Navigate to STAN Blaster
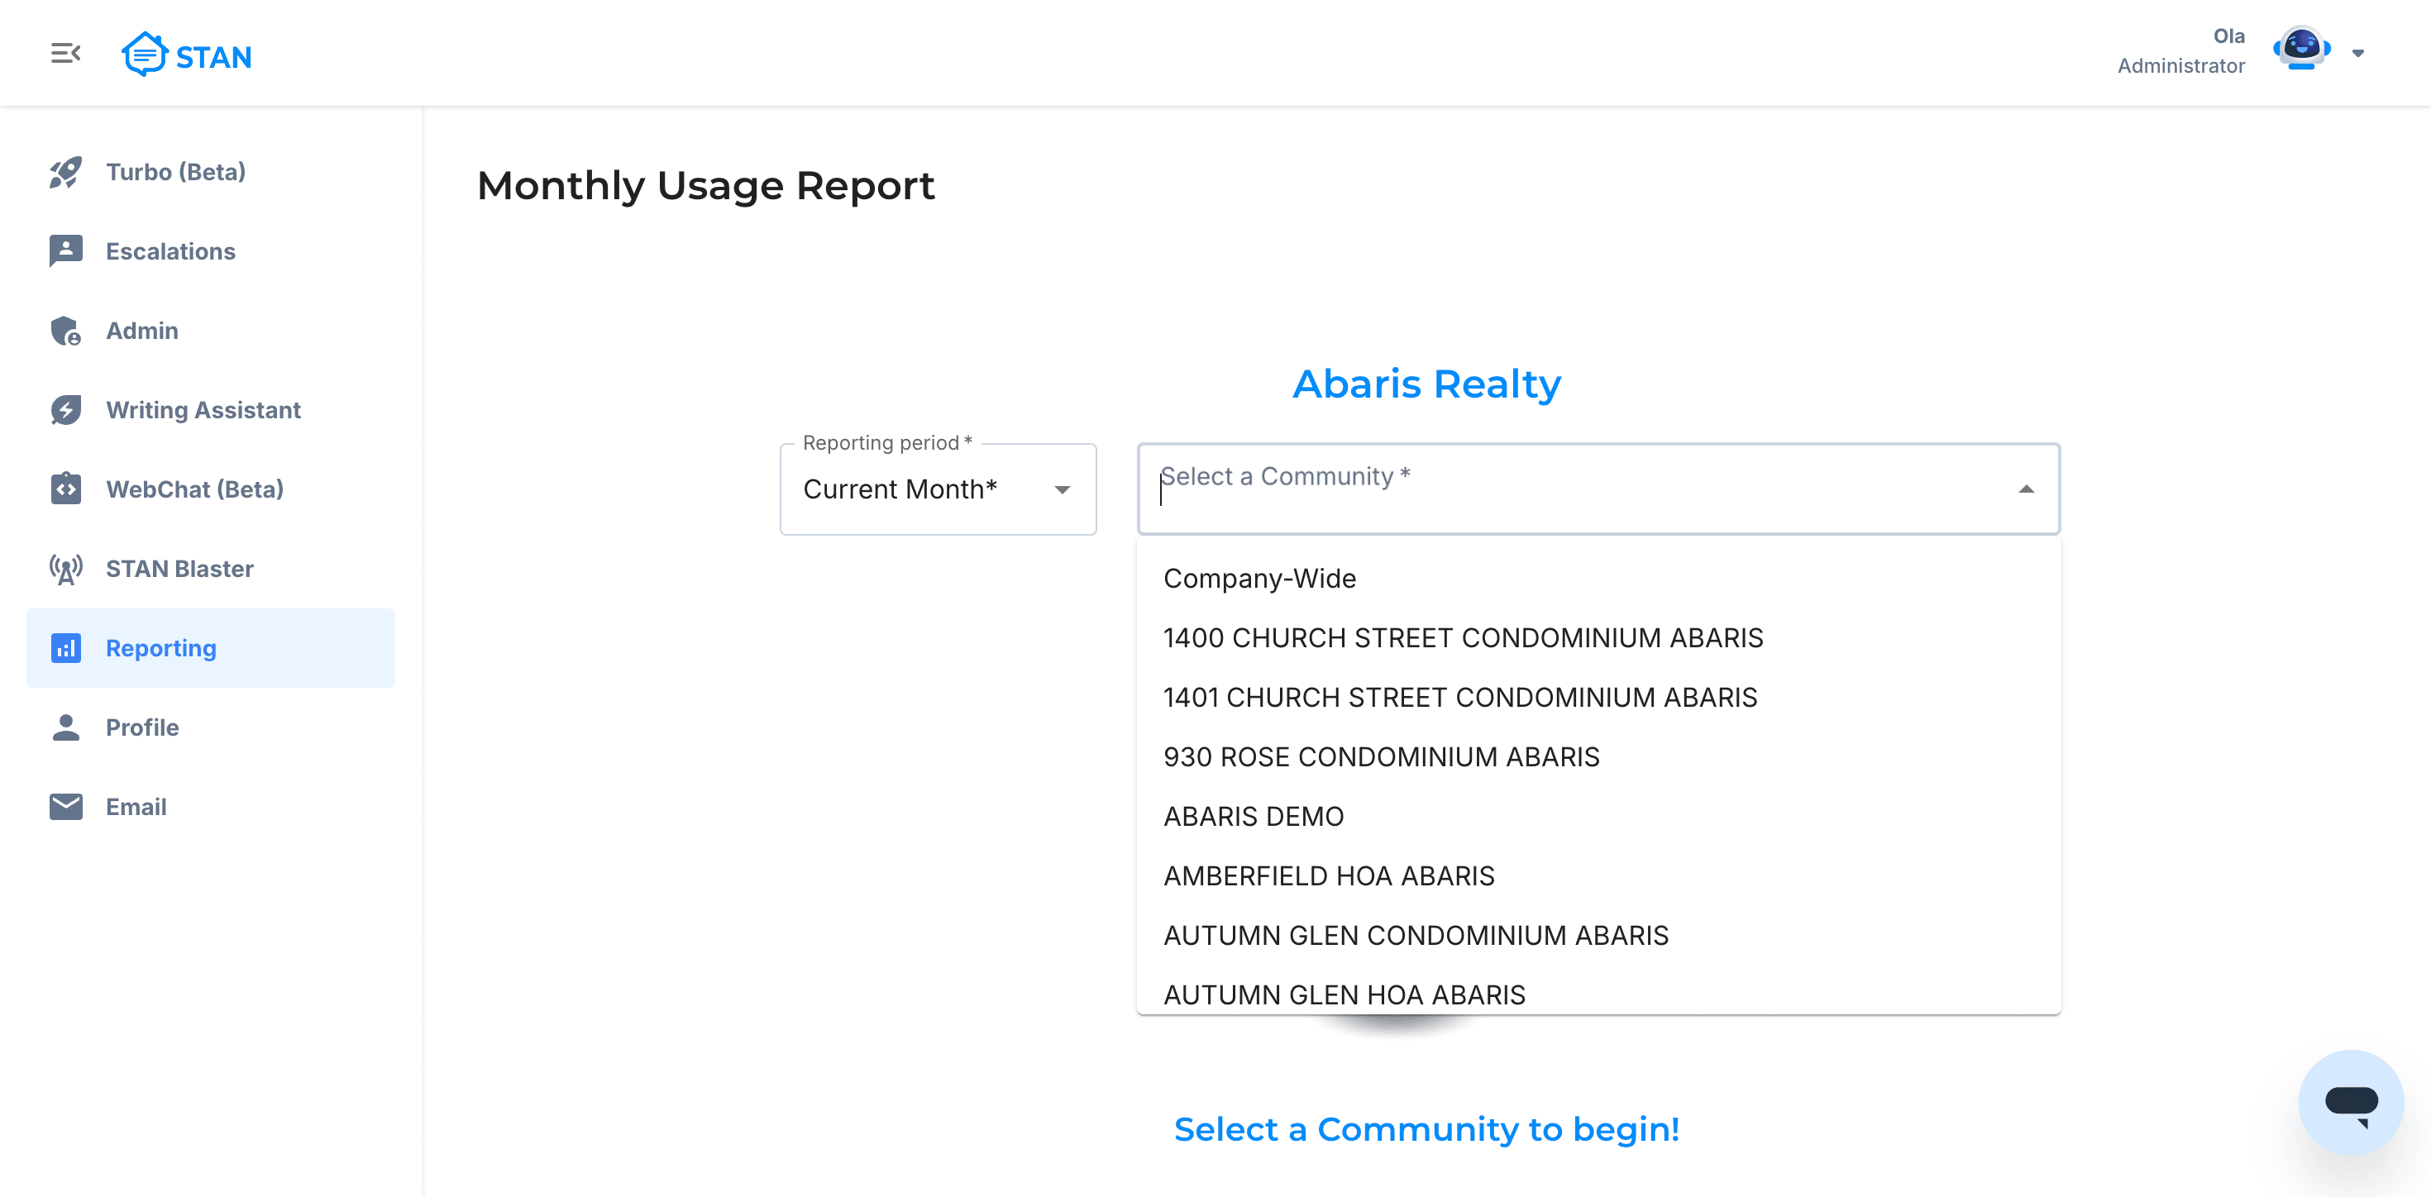Viewport: 2431px width, 1197px height. click(211, 569)
